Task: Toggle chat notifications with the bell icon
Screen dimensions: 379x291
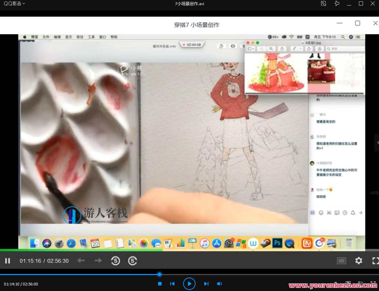Action: (x=353, y=213)
